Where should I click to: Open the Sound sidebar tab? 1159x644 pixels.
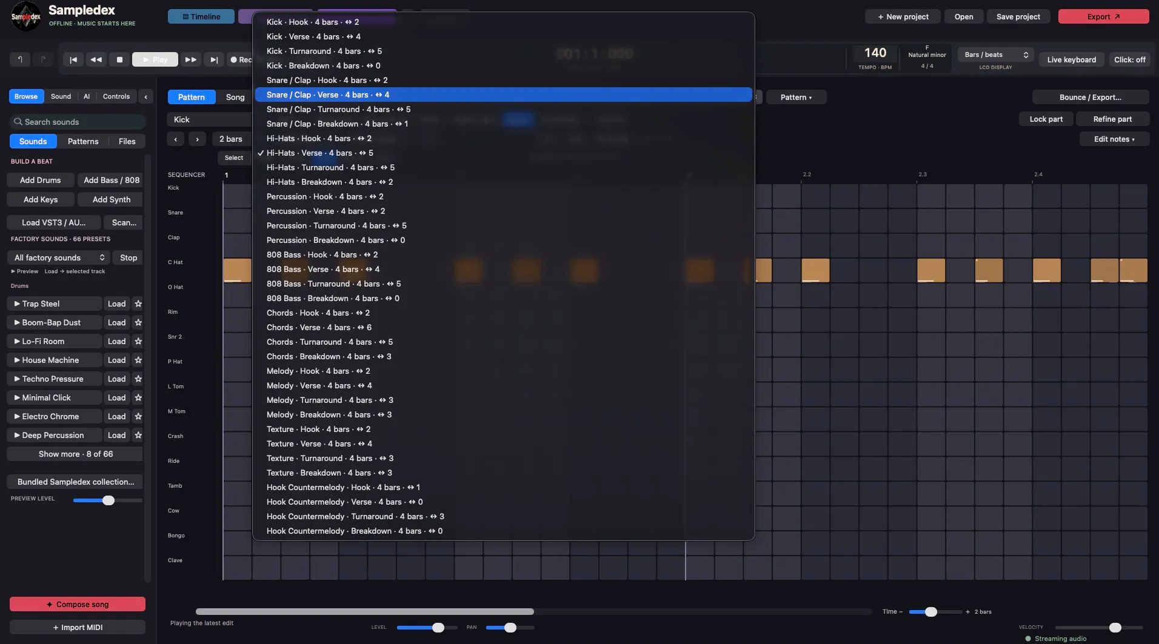coord(61,96)
